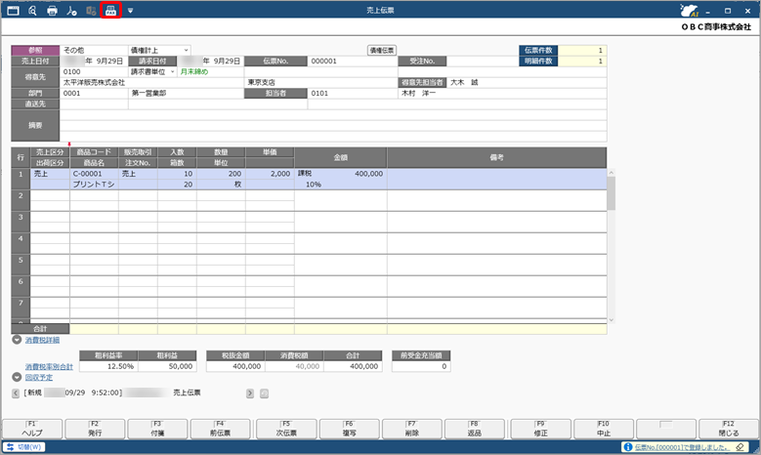Click the 切替(W) switch button

tap(23, 447)
